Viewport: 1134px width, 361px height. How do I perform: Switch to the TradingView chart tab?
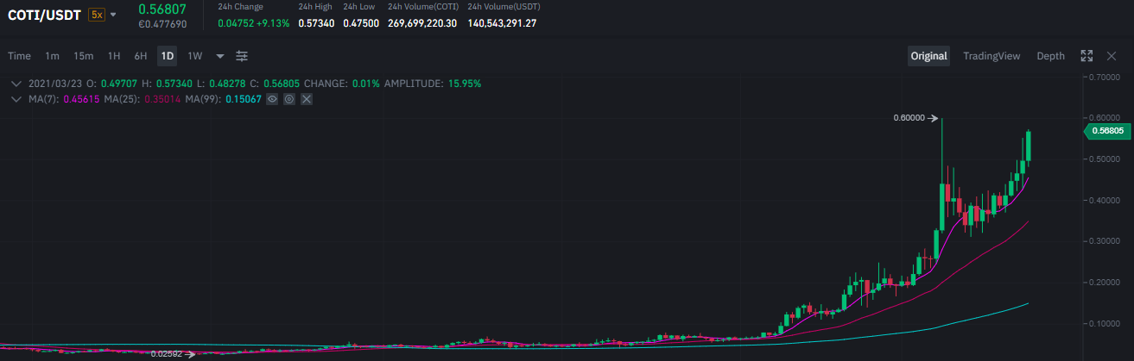991,56
